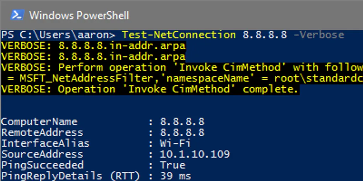Click the PowerShell icon in title bar
Viewport: 363px width, 181px height.
coord(17,15)
